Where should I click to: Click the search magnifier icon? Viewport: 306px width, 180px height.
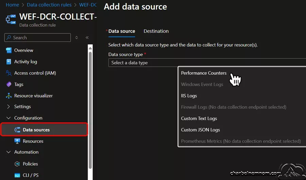tap(8, 37)
